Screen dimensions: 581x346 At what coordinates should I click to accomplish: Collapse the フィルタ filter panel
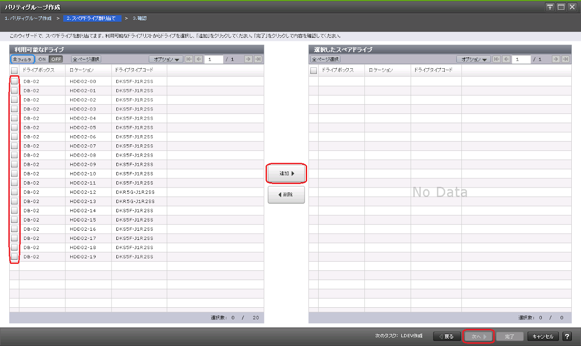click(x=22, y=59)
